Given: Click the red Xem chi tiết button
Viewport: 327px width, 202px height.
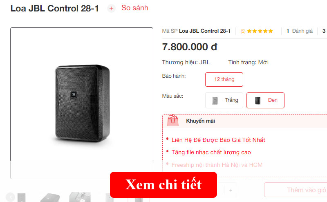Looking at the screenshot, I should click(163, 185).
